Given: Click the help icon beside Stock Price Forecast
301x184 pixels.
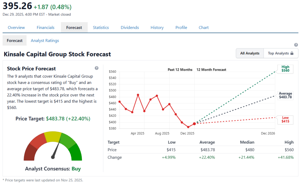Looking at the screenshot, I should point(96,68).
